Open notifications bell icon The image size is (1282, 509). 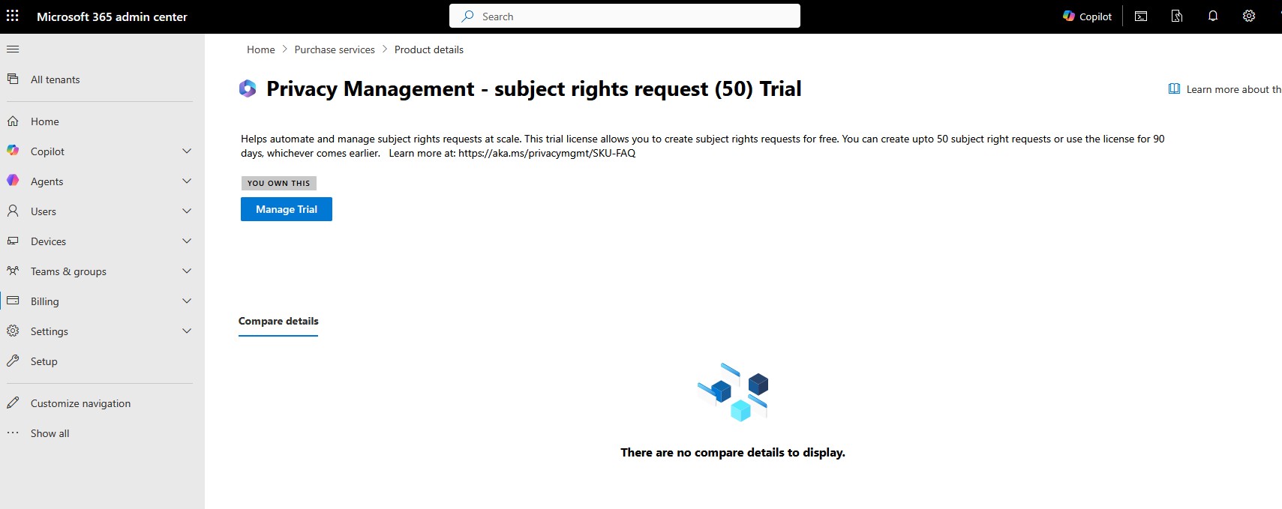point(1213,16)
